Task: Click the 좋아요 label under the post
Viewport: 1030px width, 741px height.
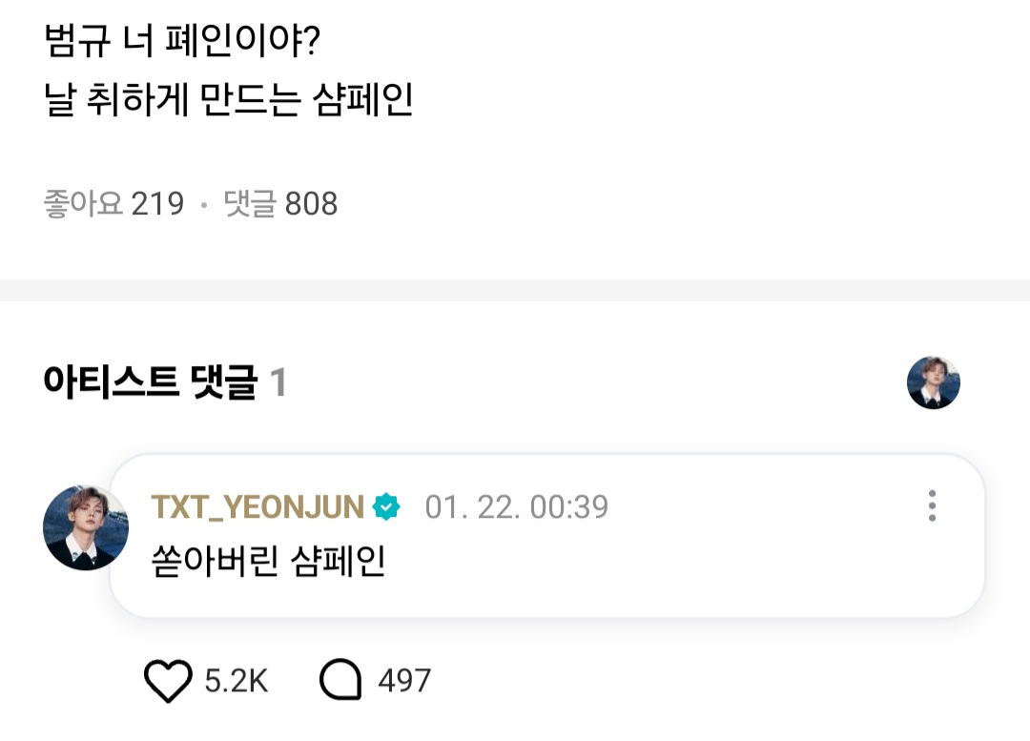Action: 83,203
